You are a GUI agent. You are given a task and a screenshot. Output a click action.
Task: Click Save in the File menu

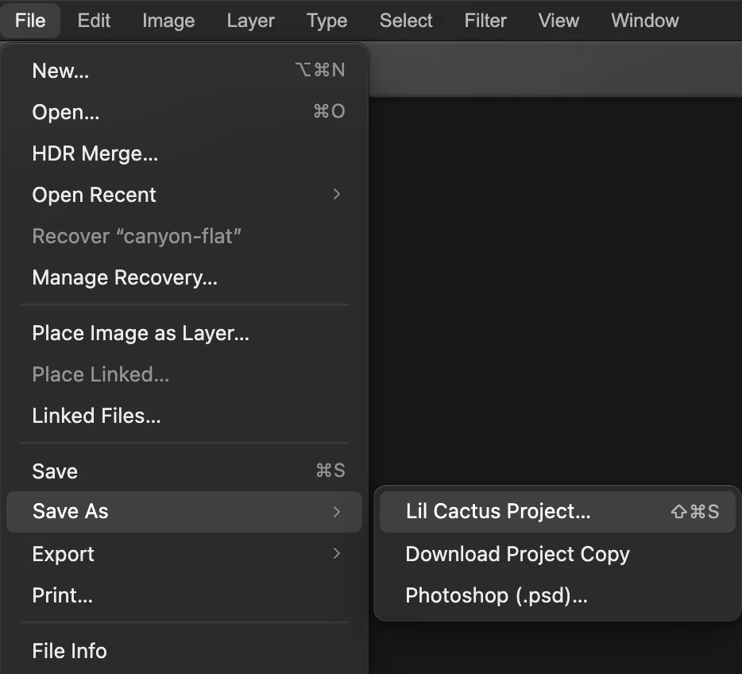(184, 471)
